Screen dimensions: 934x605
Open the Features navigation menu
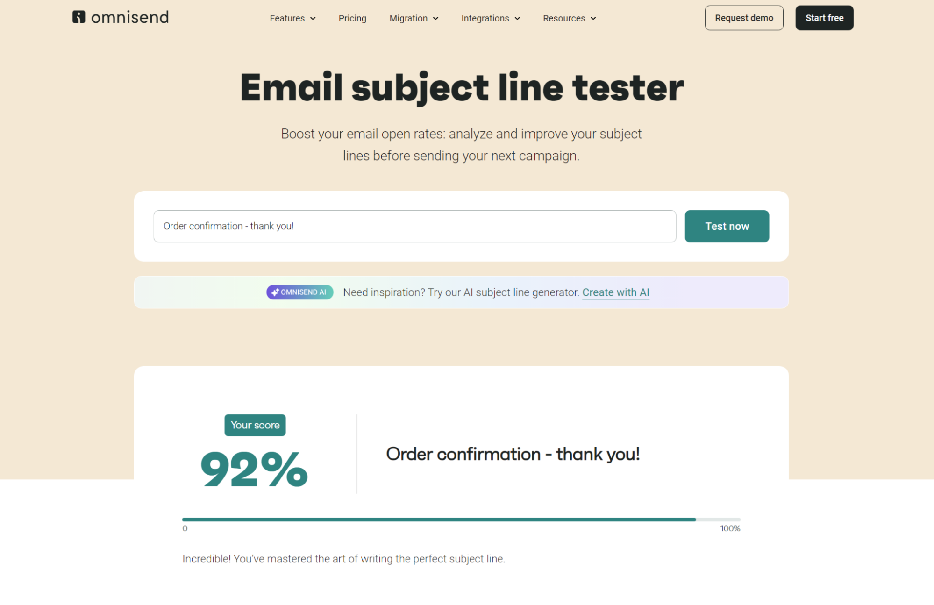click(292, 18)
